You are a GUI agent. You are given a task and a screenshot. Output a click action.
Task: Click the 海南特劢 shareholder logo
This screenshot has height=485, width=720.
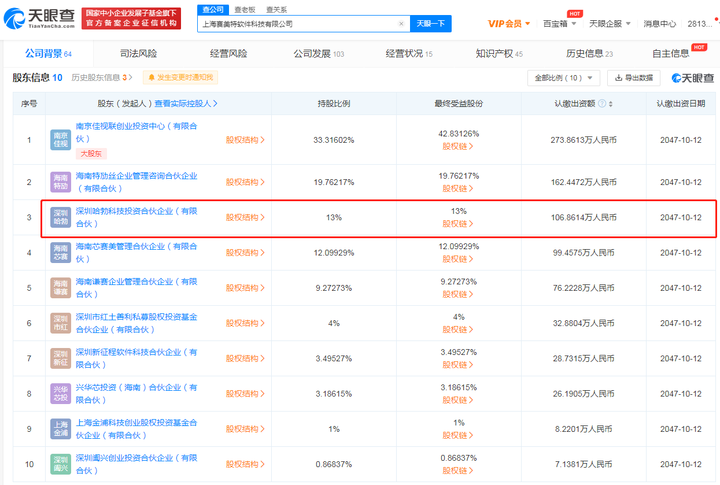(x=60, y=182)
